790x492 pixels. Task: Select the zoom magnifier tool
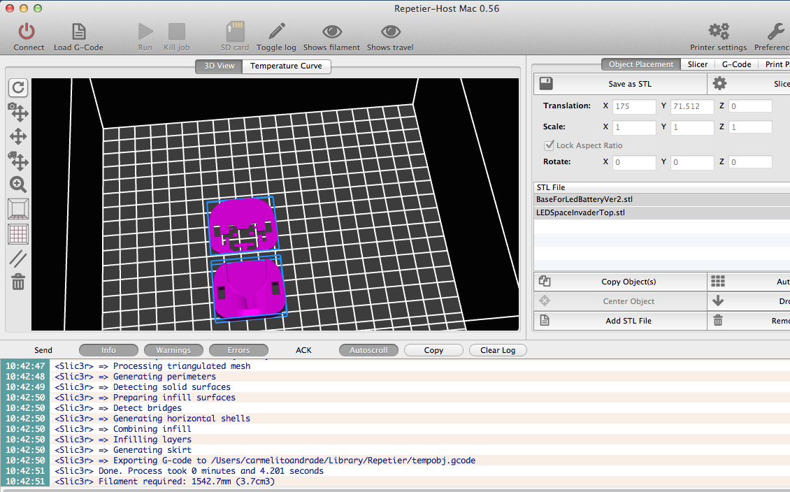(18, 184)
